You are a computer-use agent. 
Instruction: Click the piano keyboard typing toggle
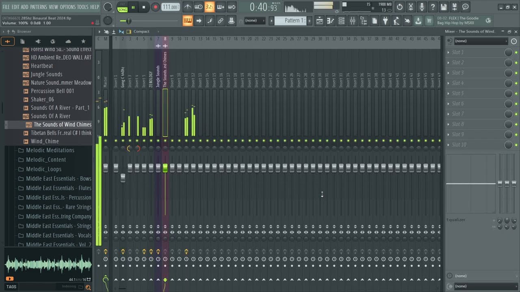click(x=187, y=21)
